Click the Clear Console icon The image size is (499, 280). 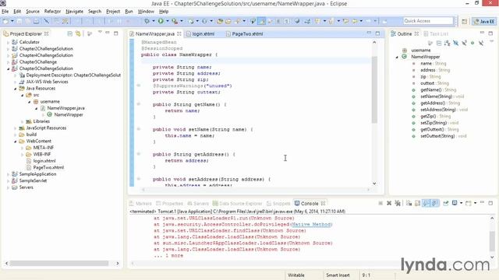(x=409, y=203)
